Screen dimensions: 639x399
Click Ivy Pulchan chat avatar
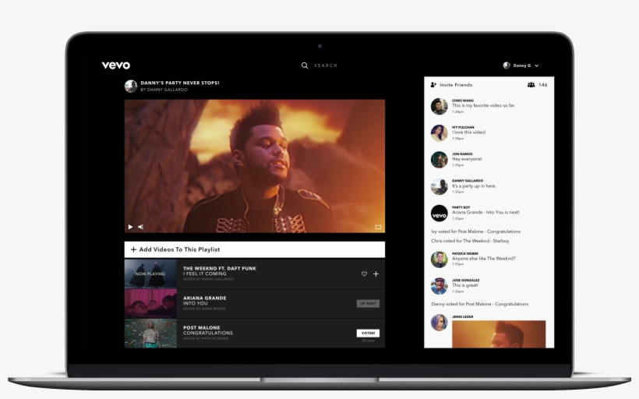point(440,132)
